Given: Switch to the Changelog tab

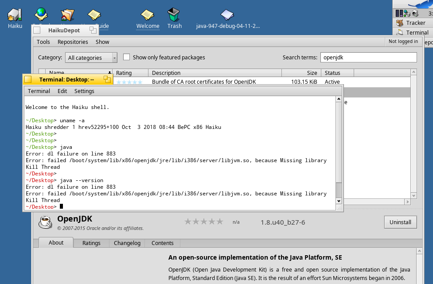Looking at the screenshot, I should [127, 243].
